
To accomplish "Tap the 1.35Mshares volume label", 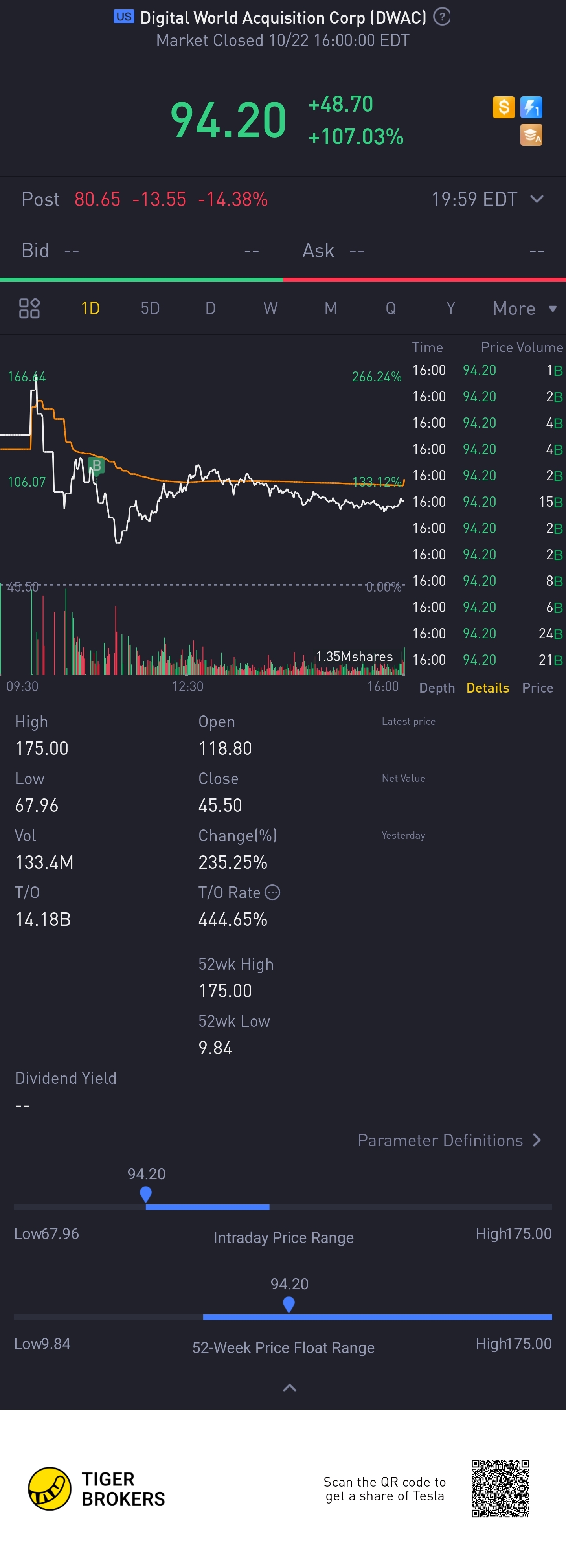I will pos(354,656).
